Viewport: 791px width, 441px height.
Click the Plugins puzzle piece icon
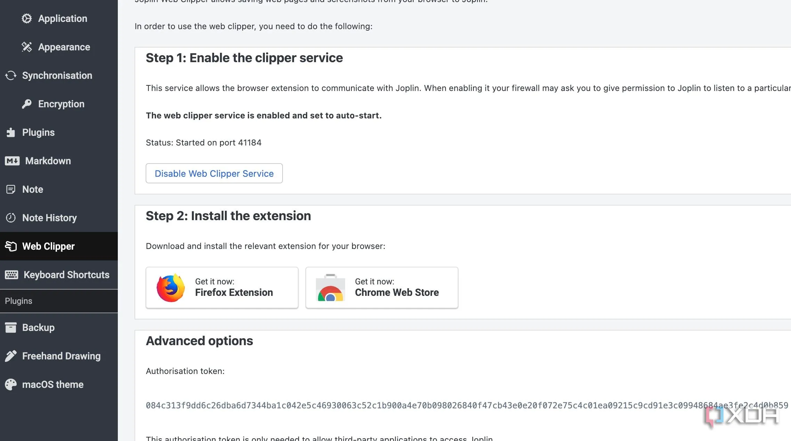point(11,132)
